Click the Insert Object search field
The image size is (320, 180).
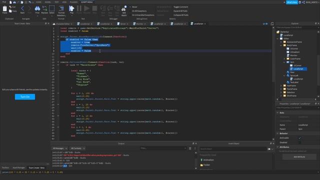(233, 149)
